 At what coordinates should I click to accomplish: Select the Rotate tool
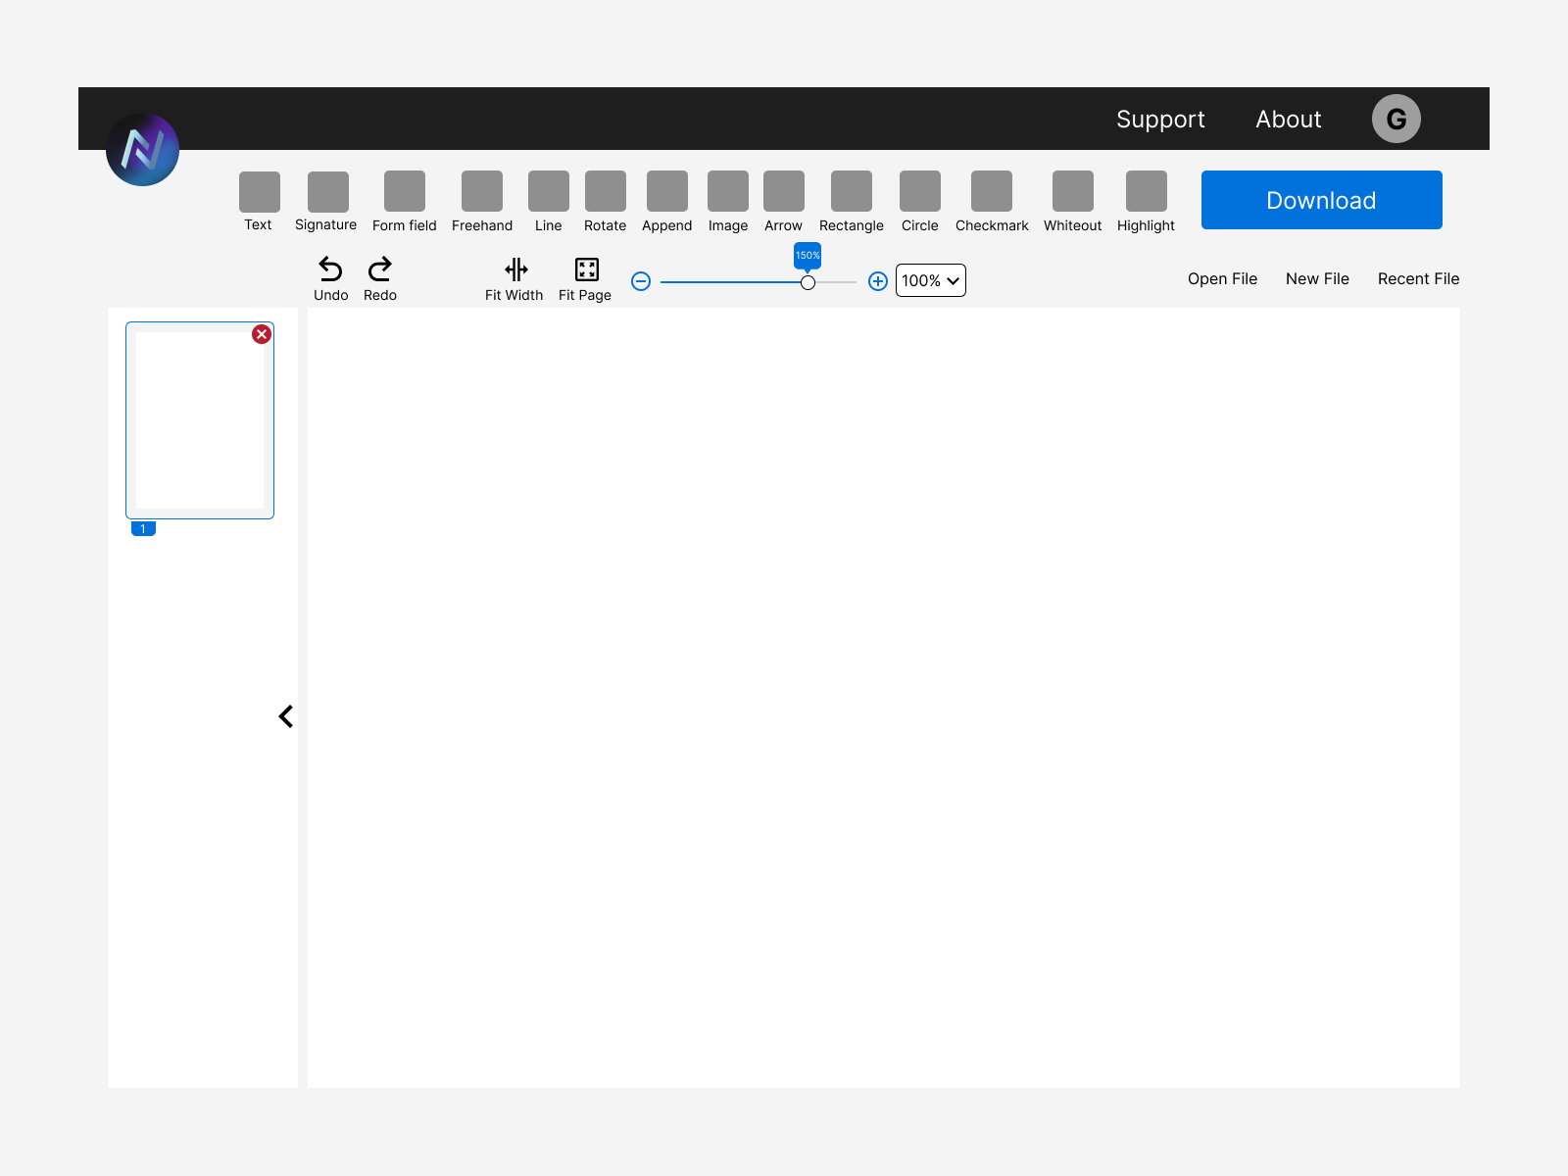pyautogui.click(x=605, y=191)
